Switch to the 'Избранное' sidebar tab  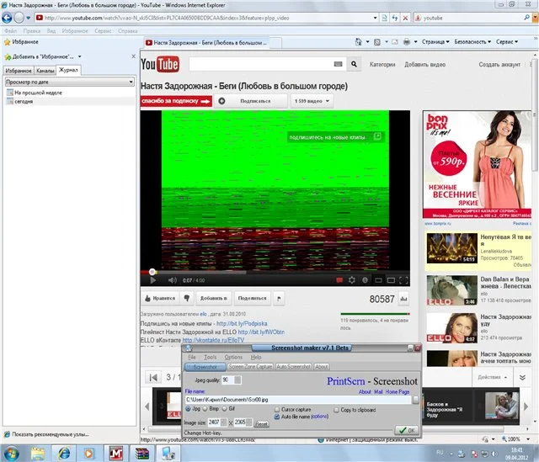pos(19,71)
